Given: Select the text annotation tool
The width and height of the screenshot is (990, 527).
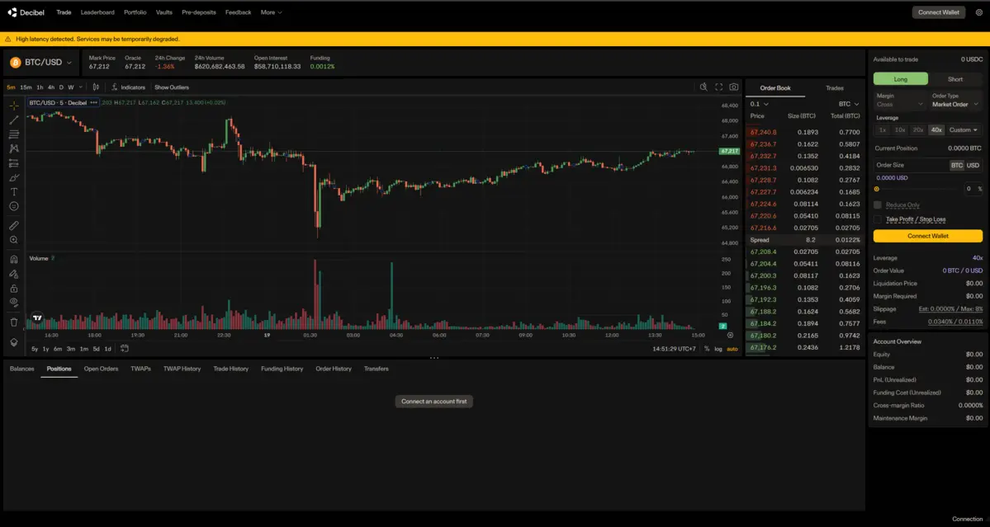Looking at the screenshot, I should (x=14, y=191).
